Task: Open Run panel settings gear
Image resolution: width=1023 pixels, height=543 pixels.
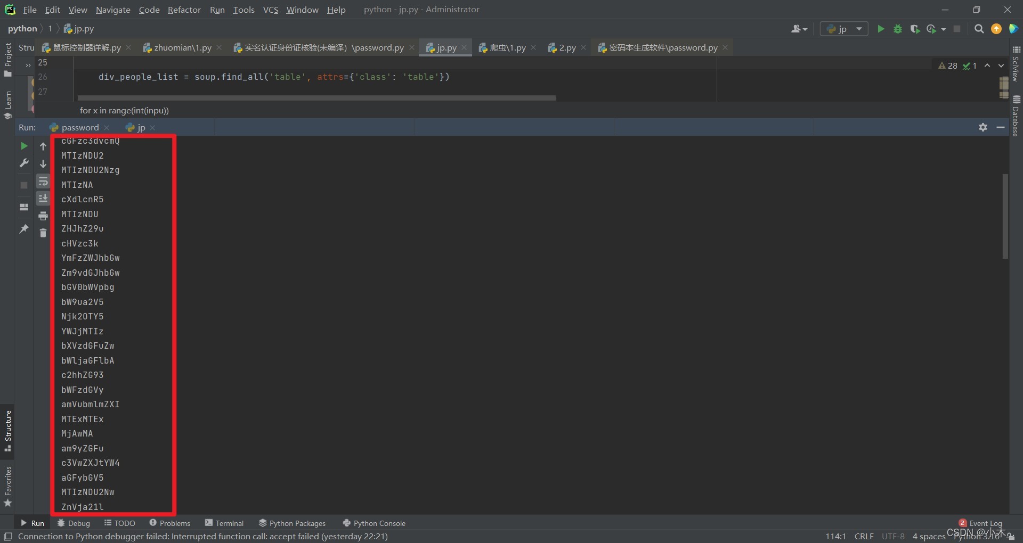Action: click(x=983, y=127)
